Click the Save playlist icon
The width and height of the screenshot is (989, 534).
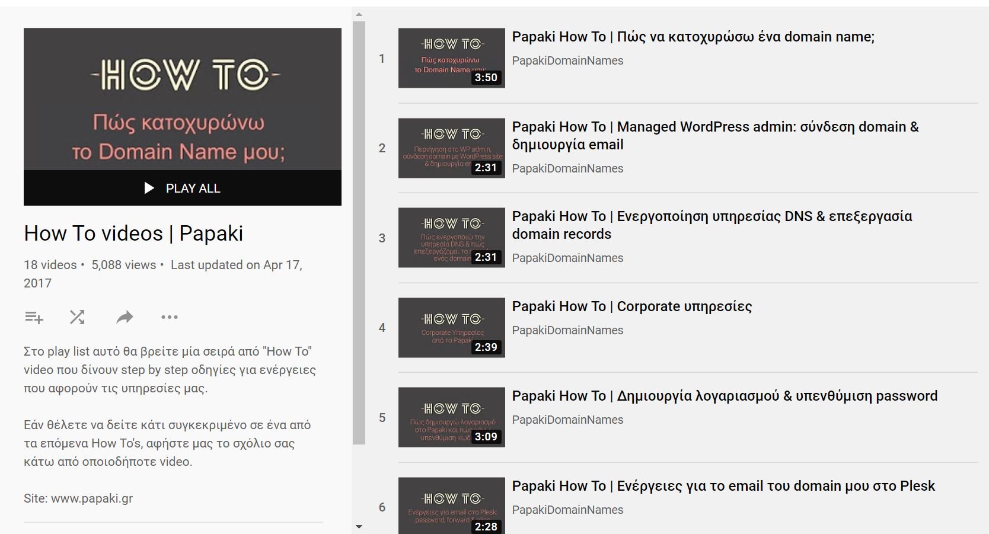pyautogui.click(x=34, y=317)
